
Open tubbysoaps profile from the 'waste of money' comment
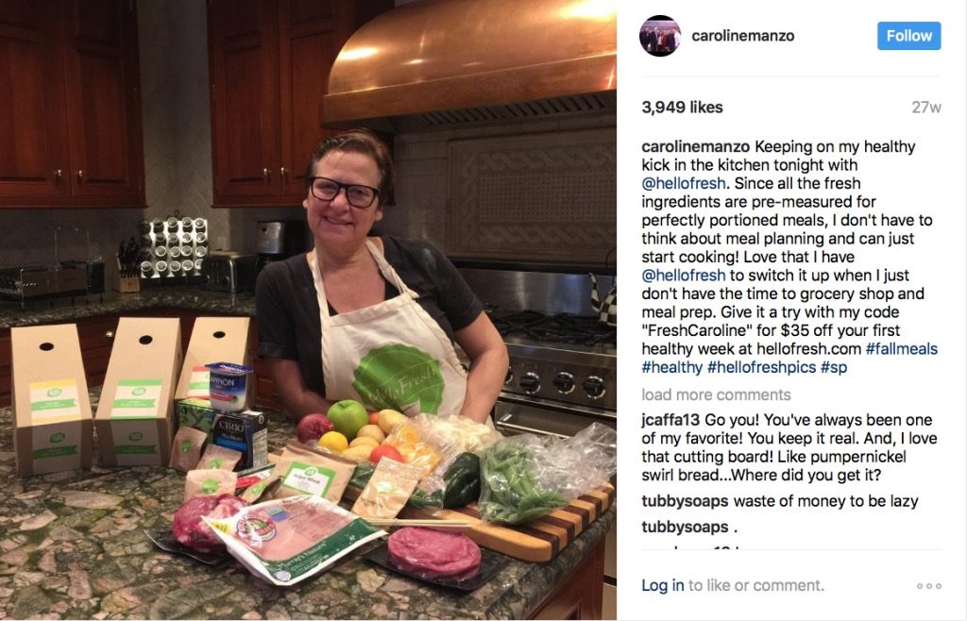pyautogui.click(x=685, y=501)
